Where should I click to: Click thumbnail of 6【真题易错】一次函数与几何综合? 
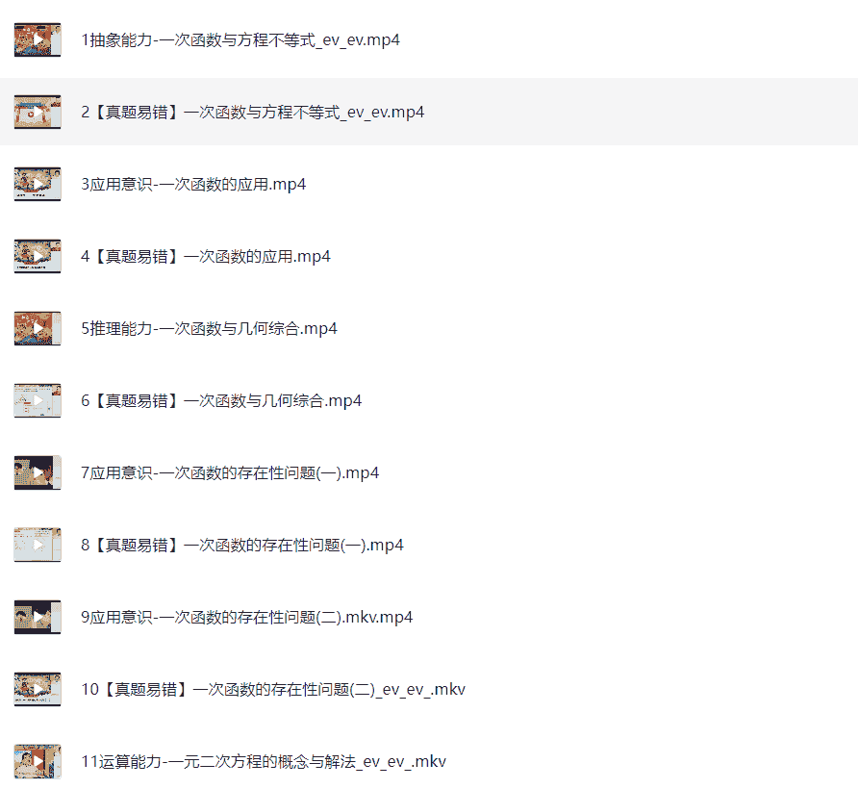pos(38,401)
